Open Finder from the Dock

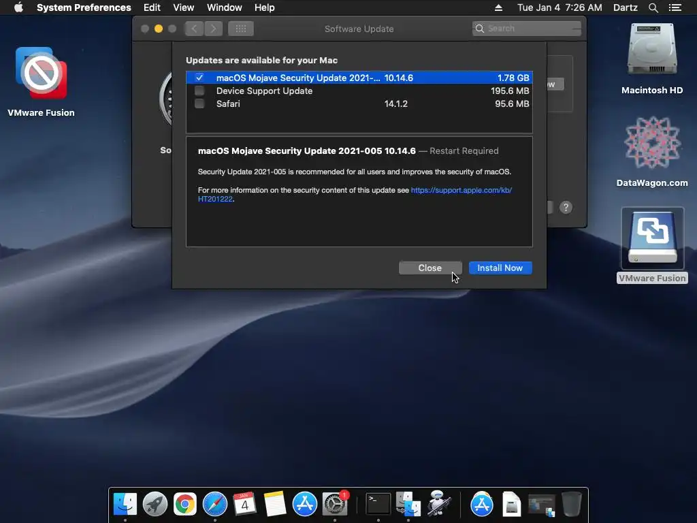[125, 504]
